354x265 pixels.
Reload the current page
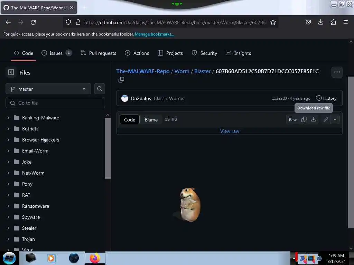click(33, 22)
